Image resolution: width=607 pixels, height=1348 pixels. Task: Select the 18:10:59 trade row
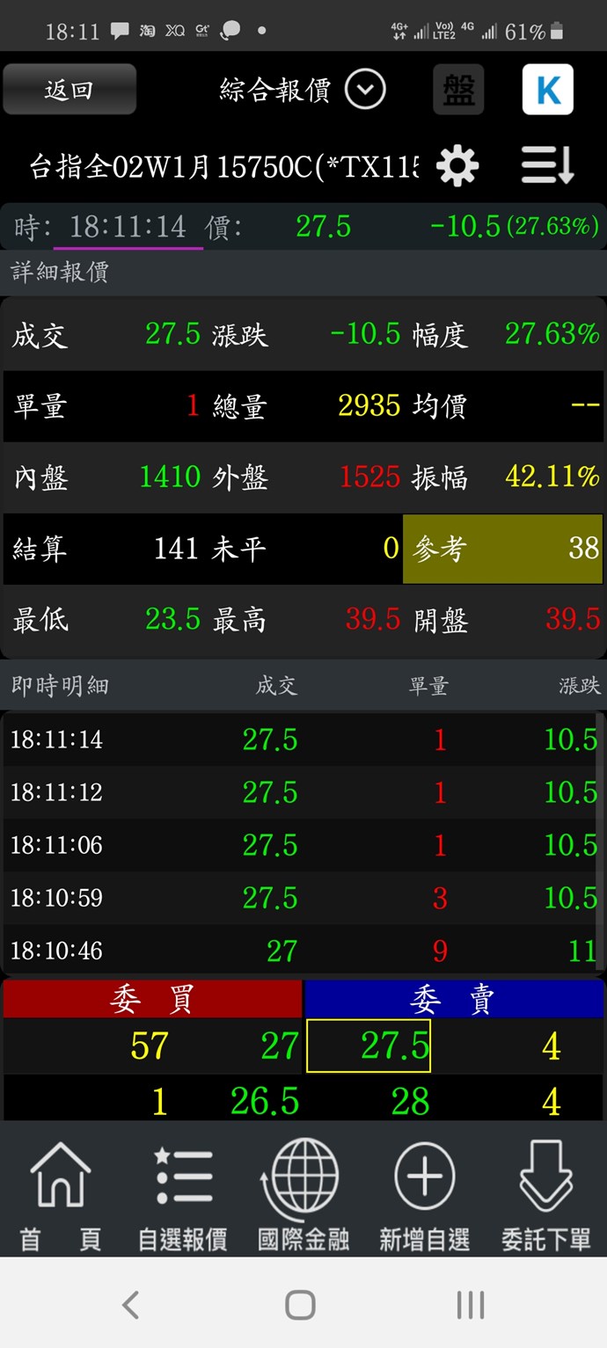tap(303, 898)
